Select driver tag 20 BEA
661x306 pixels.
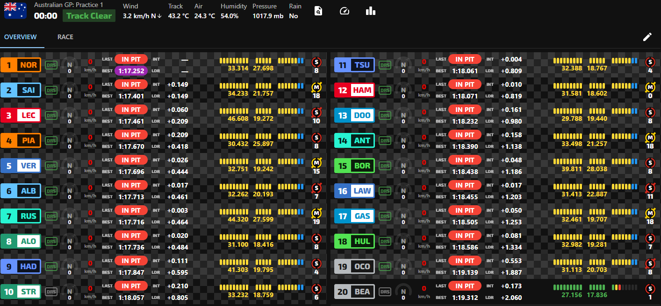click(x=355, y=292)
